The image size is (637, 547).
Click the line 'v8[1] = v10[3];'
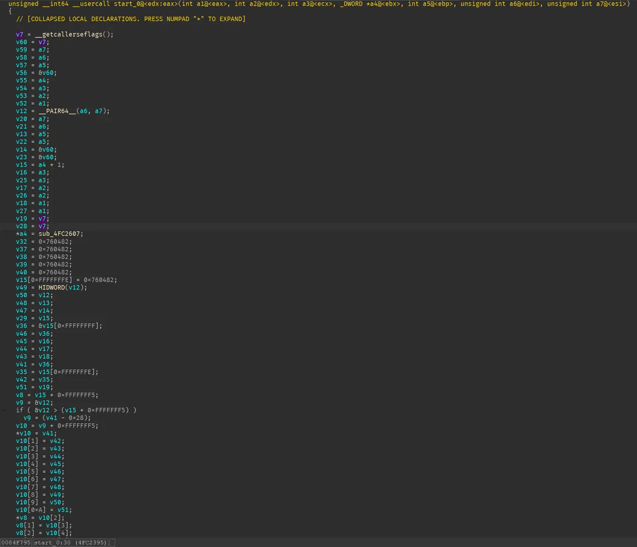click(44, 525)
